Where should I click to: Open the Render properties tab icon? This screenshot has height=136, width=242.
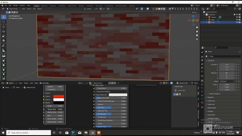(x=202, y=57)
